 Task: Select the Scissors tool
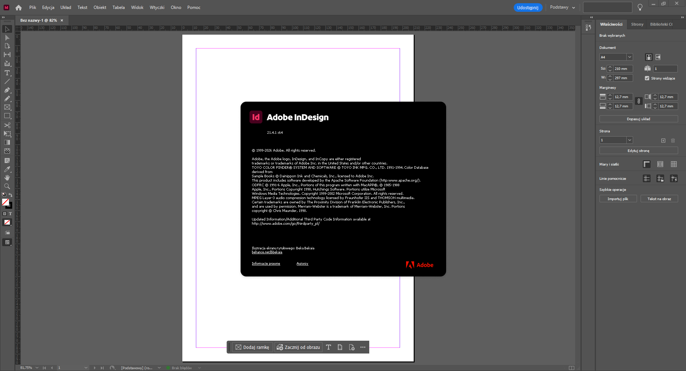7,125
